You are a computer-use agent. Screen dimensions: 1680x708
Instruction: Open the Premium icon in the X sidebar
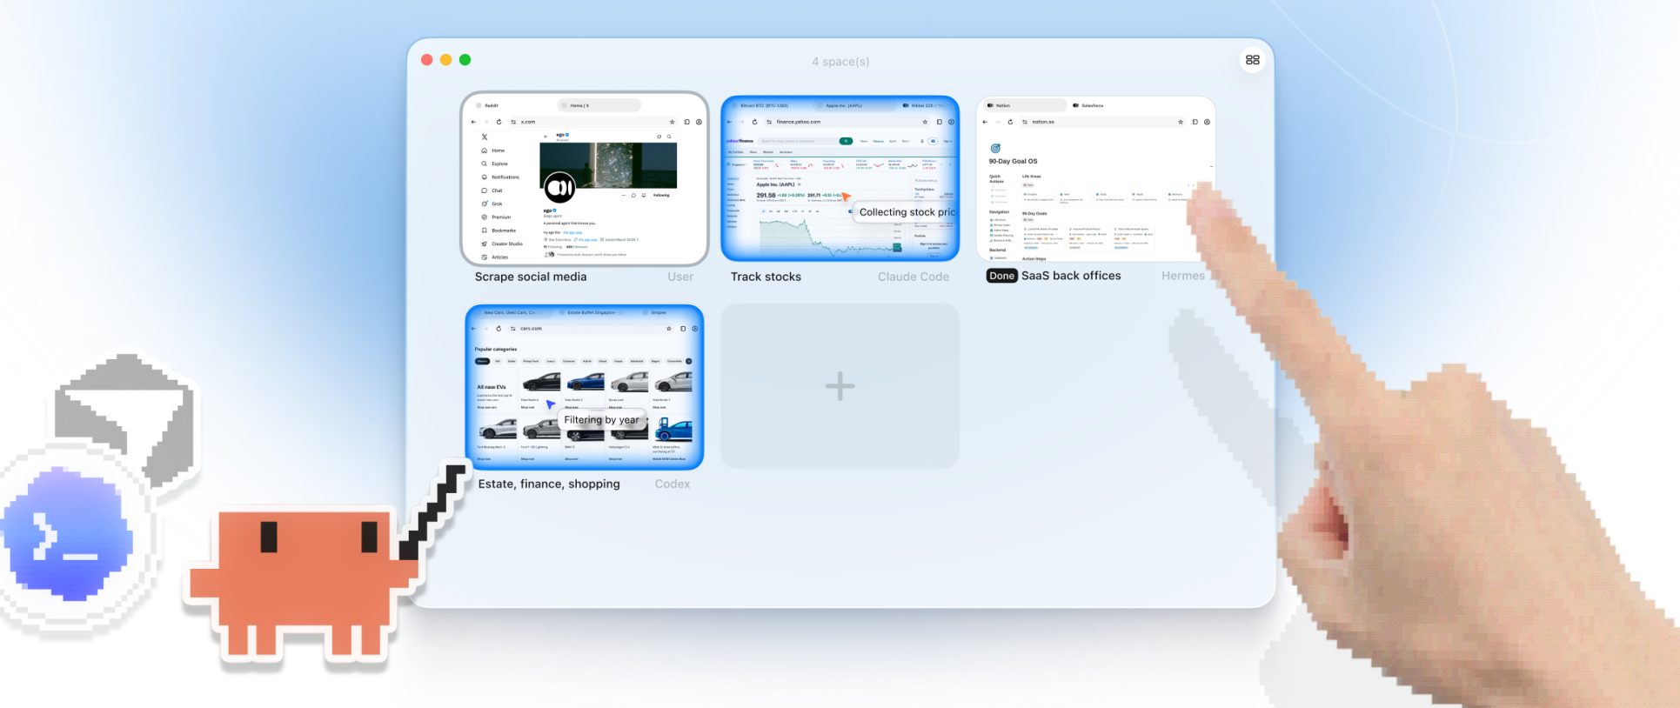(x=485, y=217)
